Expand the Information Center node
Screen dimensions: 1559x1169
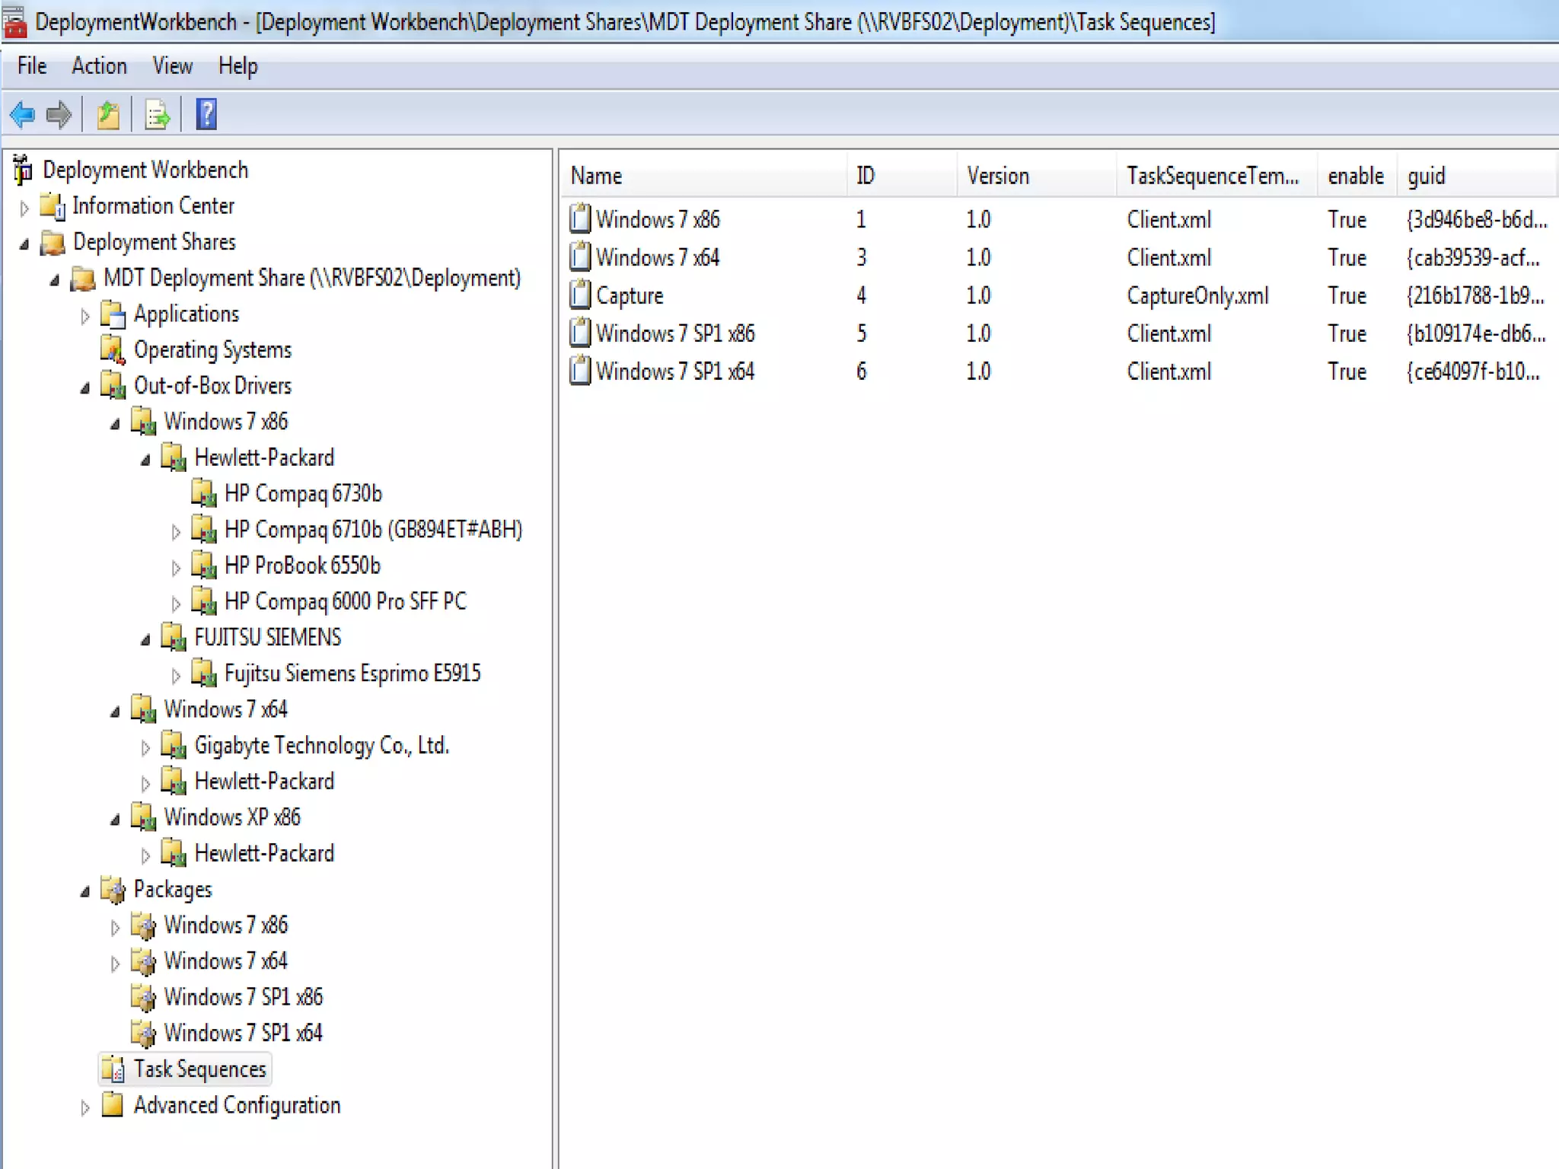pos(24,207)
